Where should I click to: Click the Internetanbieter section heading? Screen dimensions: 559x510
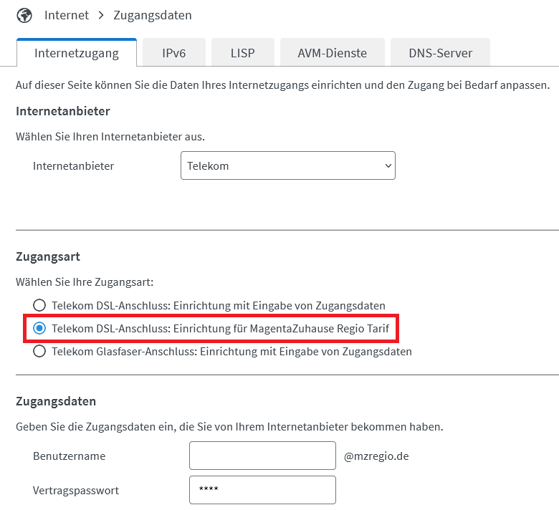pyautogui.click(x=63, y=111)
